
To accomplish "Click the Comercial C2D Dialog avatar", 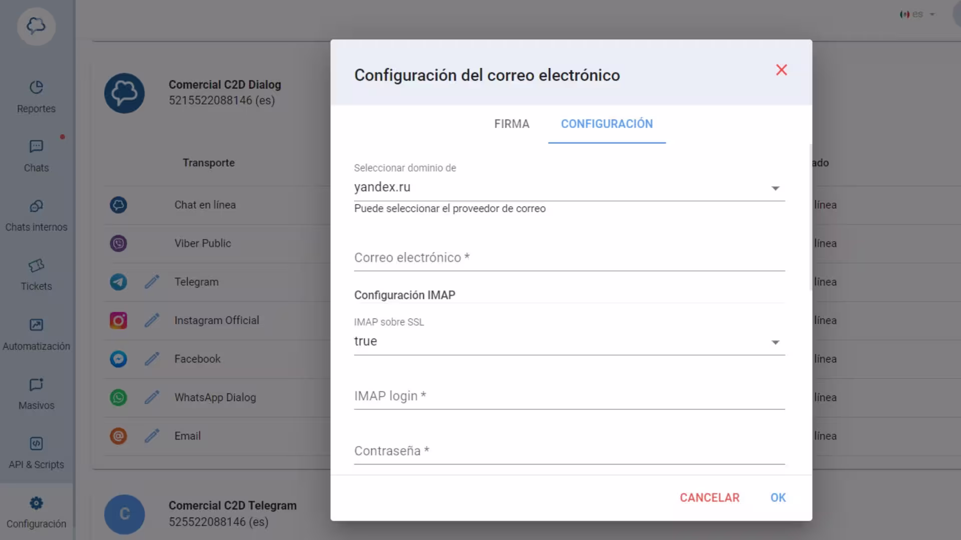I will tap(124, 93).
